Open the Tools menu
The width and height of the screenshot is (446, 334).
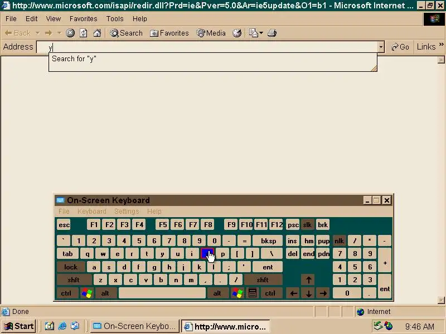[115, 19]
